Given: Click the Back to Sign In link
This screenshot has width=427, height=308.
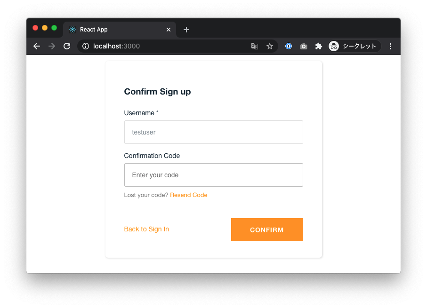Looking at the screenshot, I should point(146,229).
